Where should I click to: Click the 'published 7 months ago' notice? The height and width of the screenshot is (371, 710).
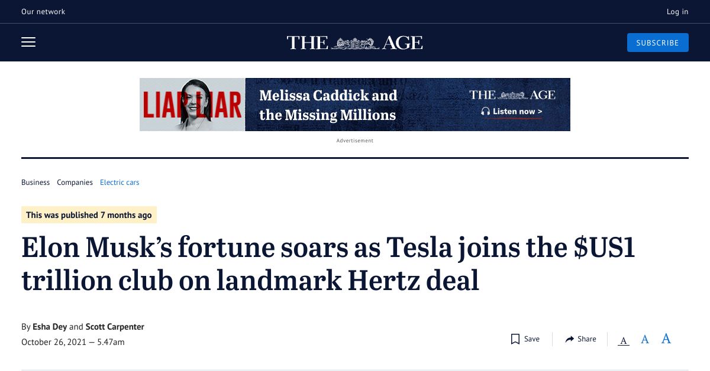(89, 214)
